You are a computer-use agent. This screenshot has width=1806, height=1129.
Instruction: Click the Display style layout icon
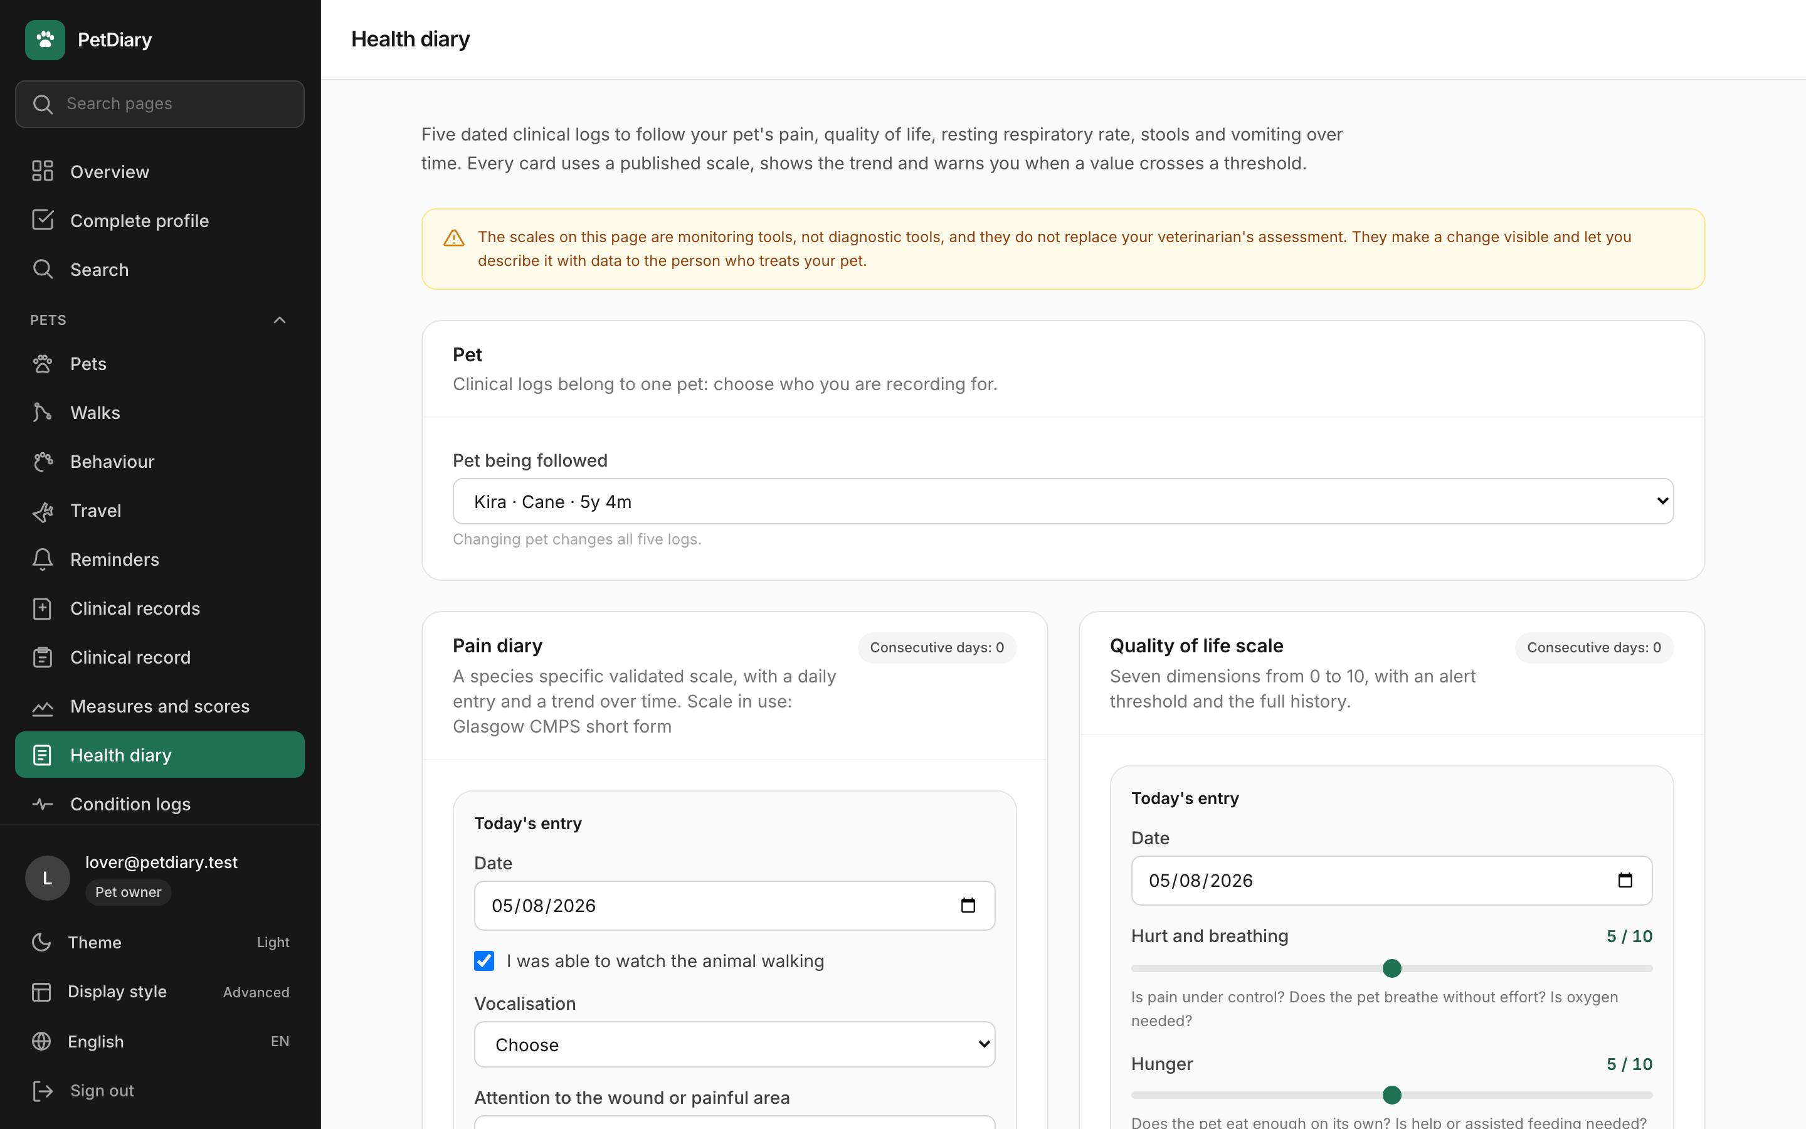coord(41,992)
